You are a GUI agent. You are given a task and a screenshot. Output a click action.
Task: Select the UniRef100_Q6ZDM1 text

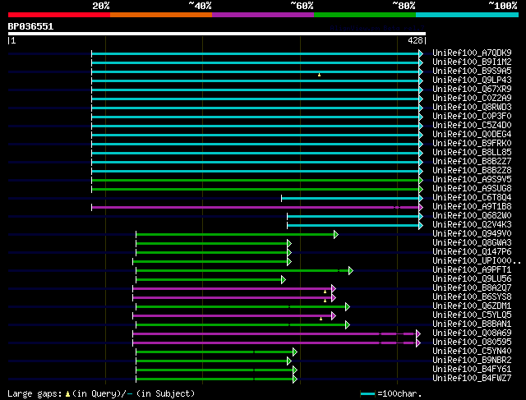472,306
